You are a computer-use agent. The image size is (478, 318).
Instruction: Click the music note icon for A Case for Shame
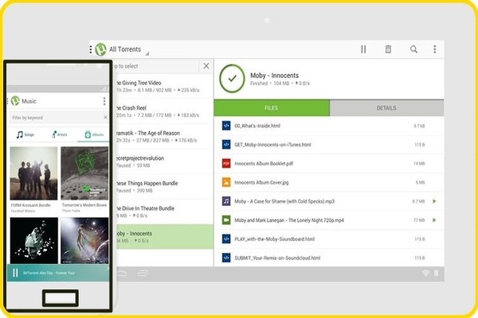click(226, 201)
